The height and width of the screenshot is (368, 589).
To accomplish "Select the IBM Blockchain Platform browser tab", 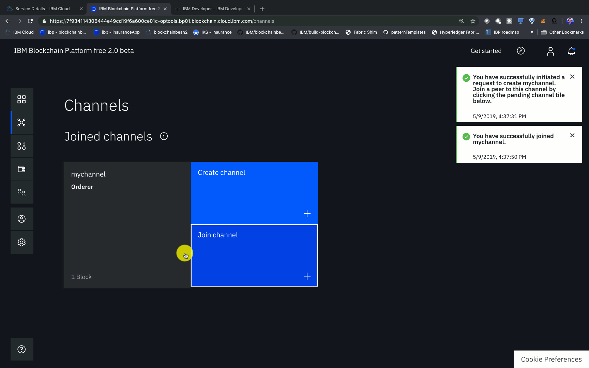I will tap(129, 9).
